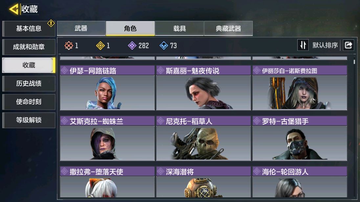Open 等级解锁 in the sidebar
360x202 pixels.
pos(29,120)
